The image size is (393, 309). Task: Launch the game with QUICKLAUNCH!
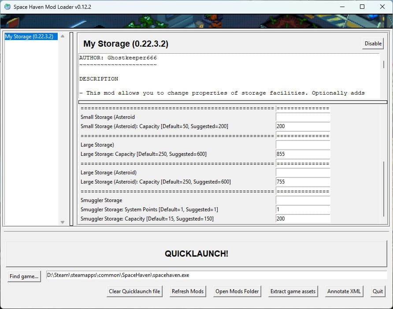(x=196, y=254)
